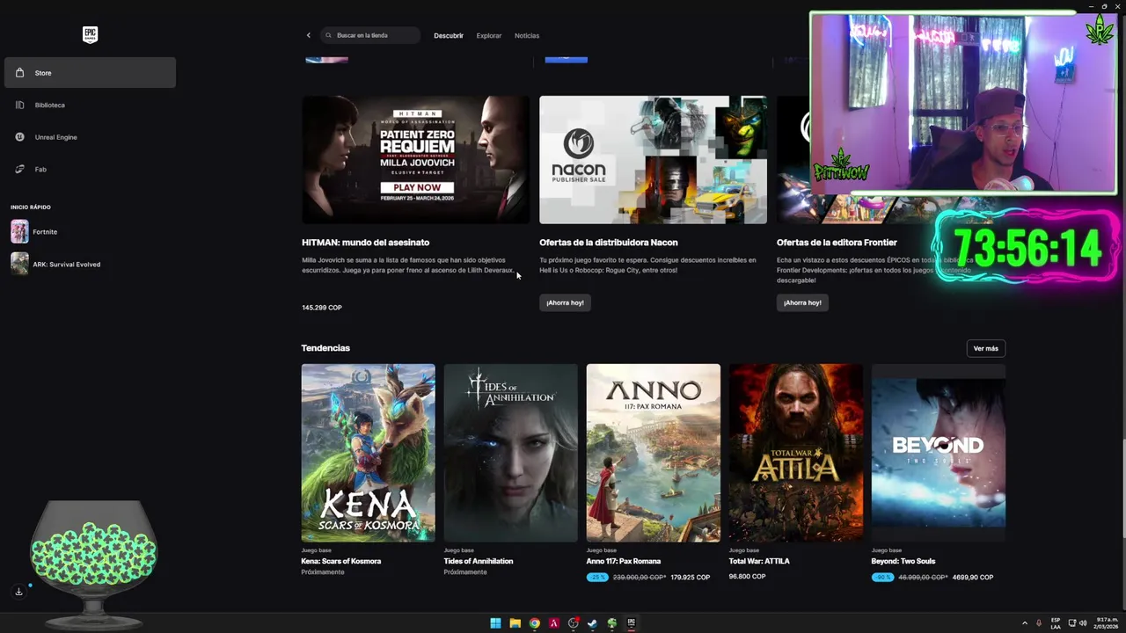Click 'Beyond: Two Souls' title text
1126x633 pixels.
tap(903, 561)
